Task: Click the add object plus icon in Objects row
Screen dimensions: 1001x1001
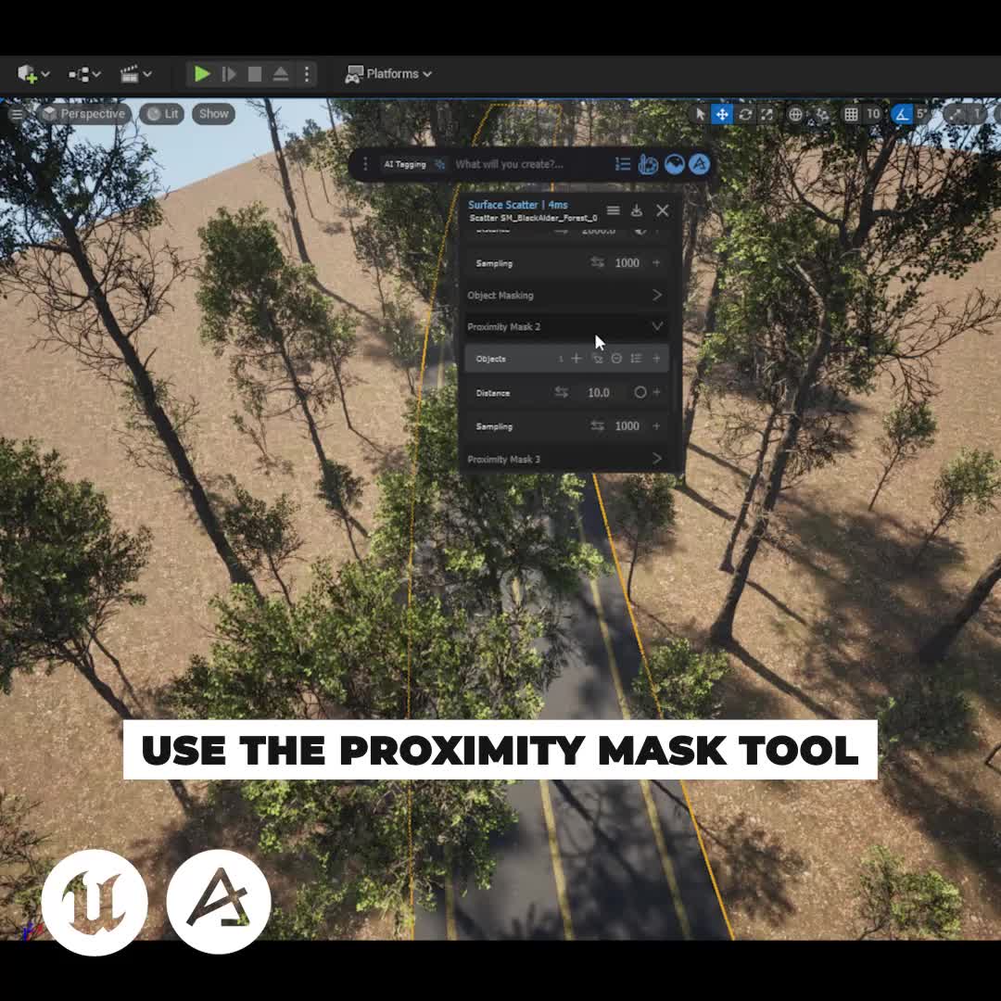Action: click(576, 359)
